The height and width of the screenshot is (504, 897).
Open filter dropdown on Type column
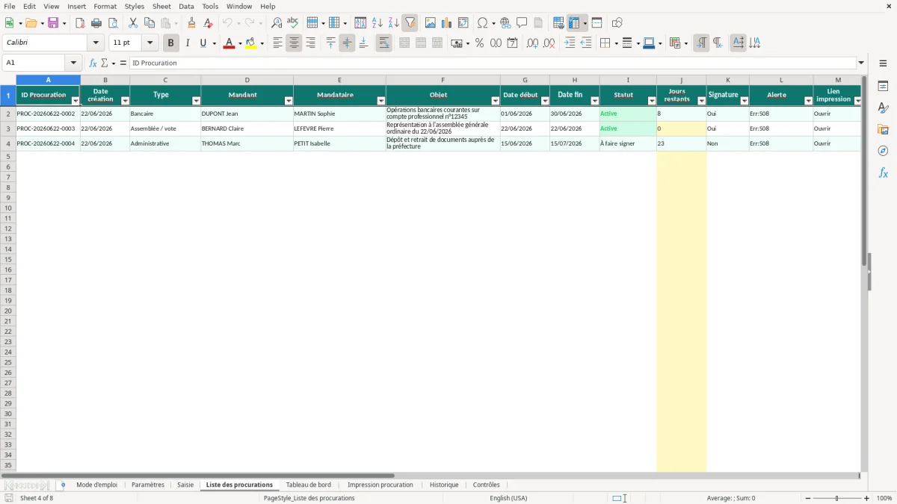point(196,101)
